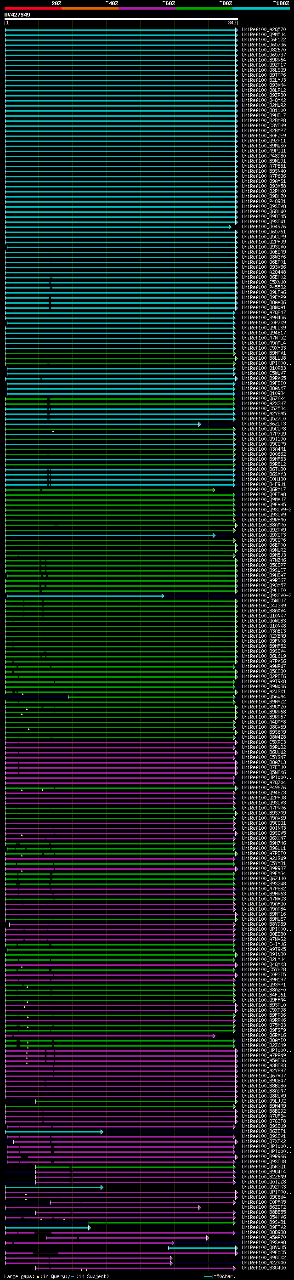Select hit label UniRef100_Q6L619
Viewport: 294px width, 1280px height.
point(263,657)
